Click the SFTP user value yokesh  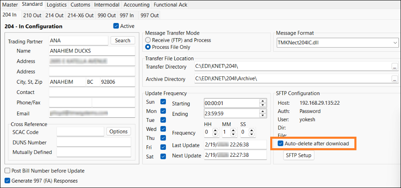[x=307, y=119]
